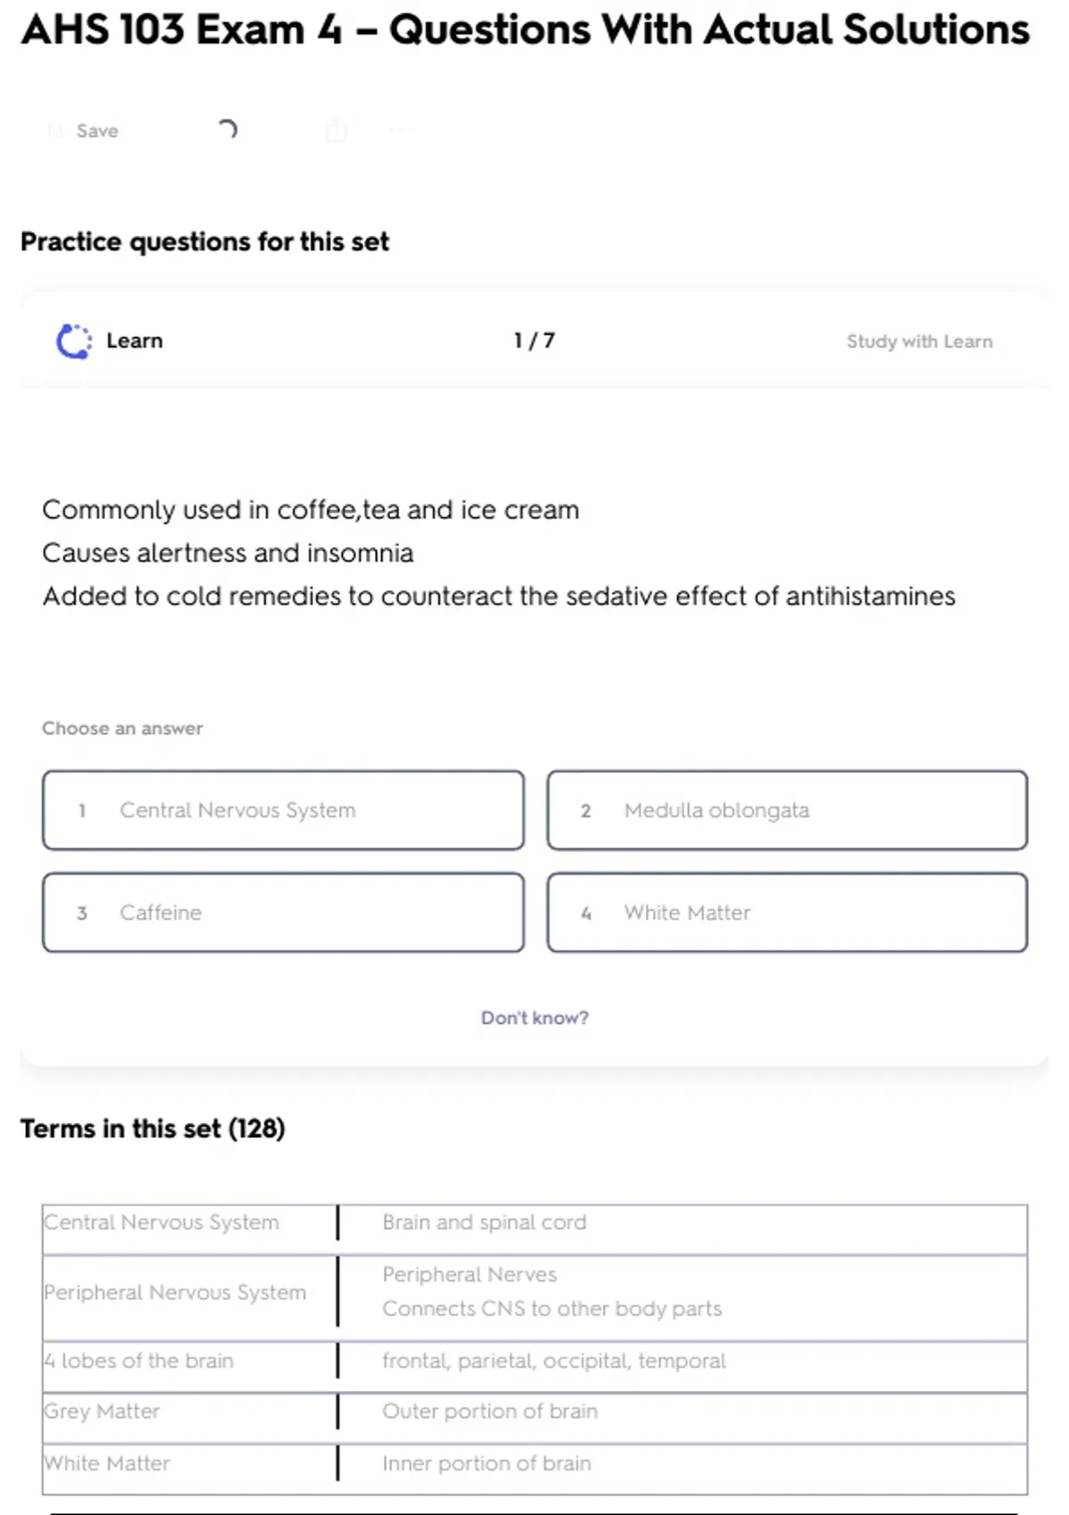Click the Brain and spinal cord definition
Screen dimensions: 1069x1515
pyautogui.click(x=485, y=1223)
